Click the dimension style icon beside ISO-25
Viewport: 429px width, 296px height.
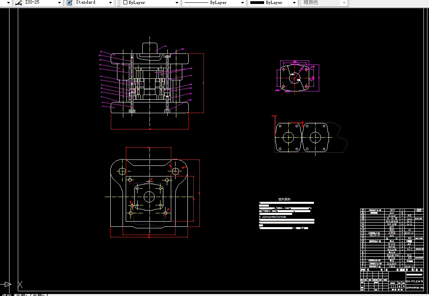click(19, 2)
